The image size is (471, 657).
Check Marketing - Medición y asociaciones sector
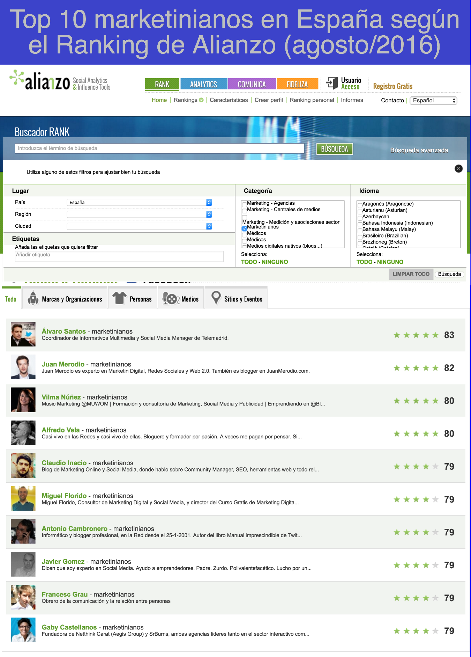pos(245,217)
